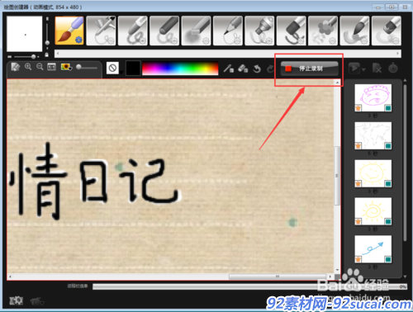Screen dimensions: 413x312
Task: Click canvas vertical scrollbar handle
Action: pos(337,176)
